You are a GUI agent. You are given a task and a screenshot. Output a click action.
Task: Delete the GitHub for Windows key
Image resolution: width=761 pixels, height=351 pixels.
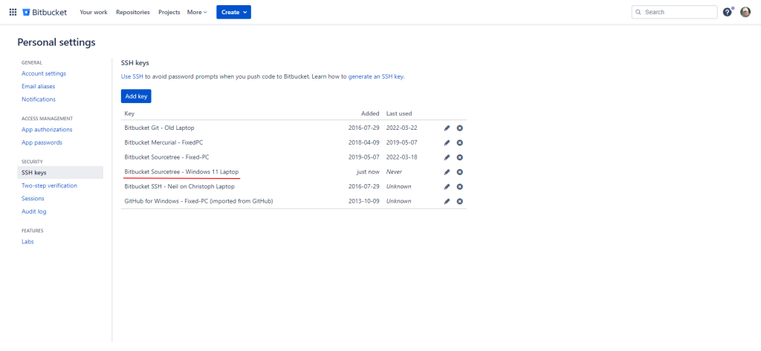point(460,201)
